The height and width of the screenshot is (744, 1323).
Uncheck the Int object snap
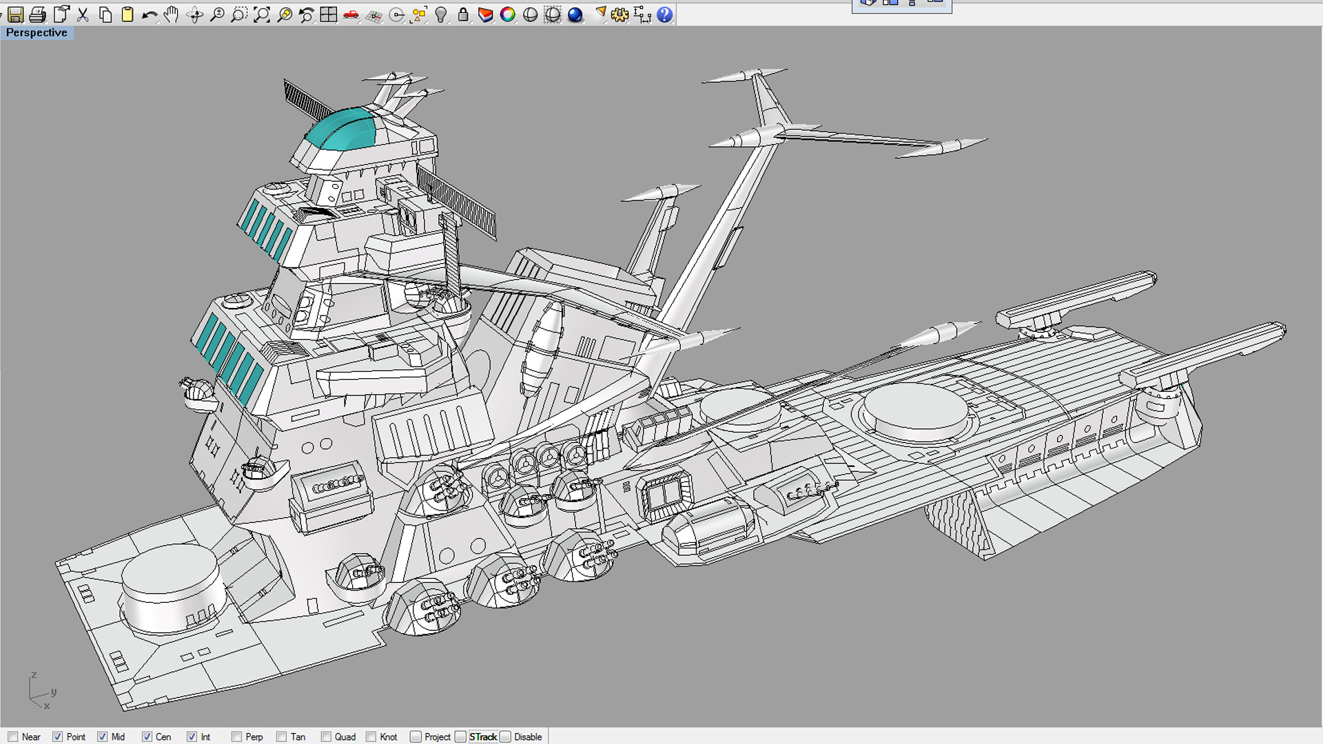(x=192, y=736)
